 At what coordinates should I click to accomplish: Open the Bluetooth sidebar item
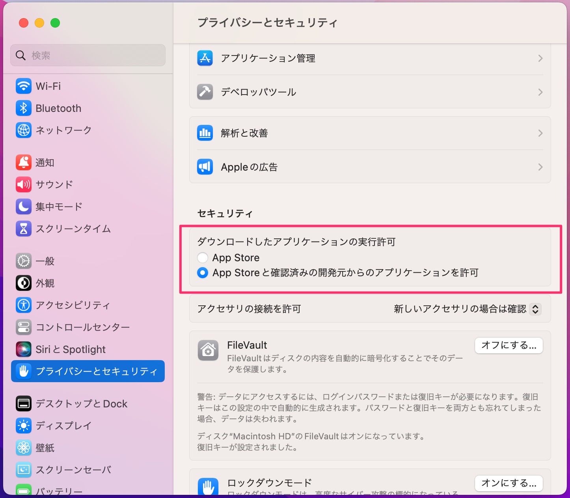88,108
